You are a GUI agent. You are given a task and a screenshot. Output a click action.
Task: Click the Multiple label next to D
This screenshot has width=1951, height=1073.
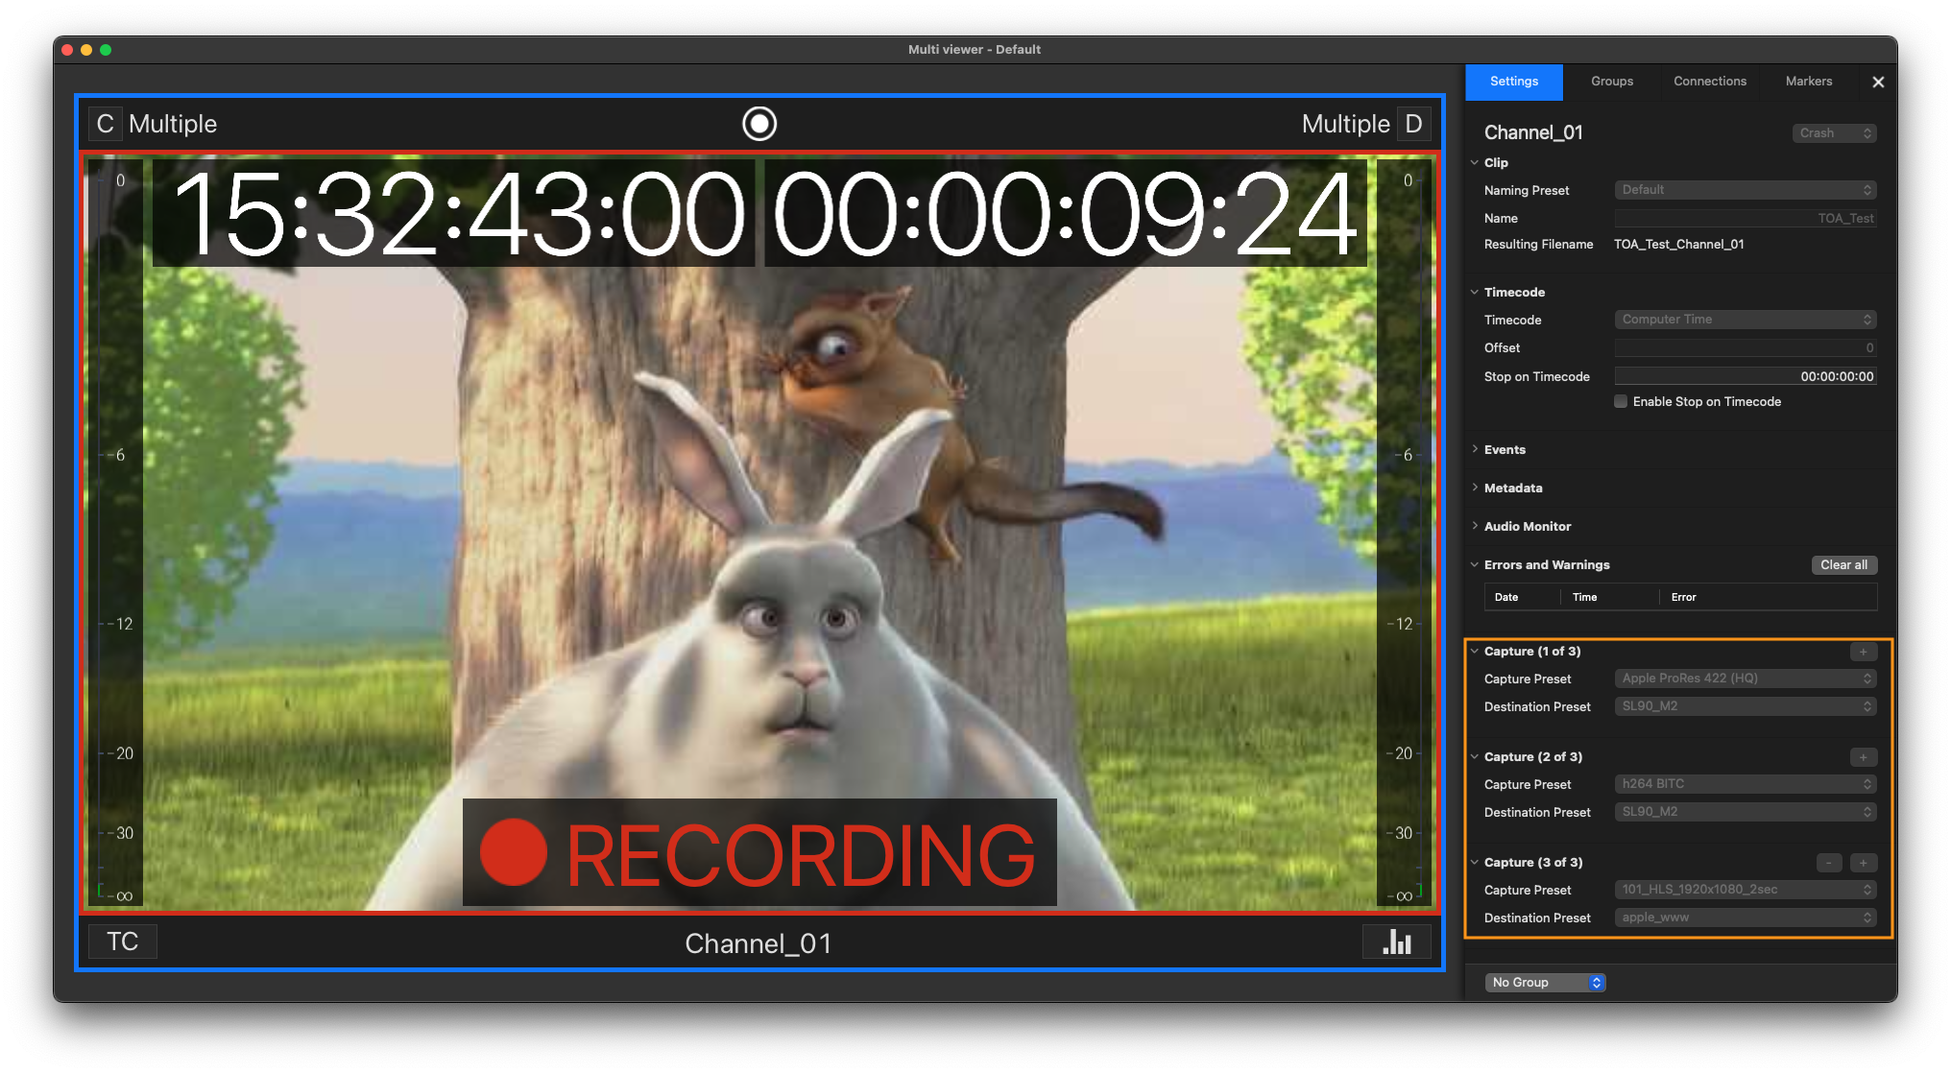tap(1345, 124)
